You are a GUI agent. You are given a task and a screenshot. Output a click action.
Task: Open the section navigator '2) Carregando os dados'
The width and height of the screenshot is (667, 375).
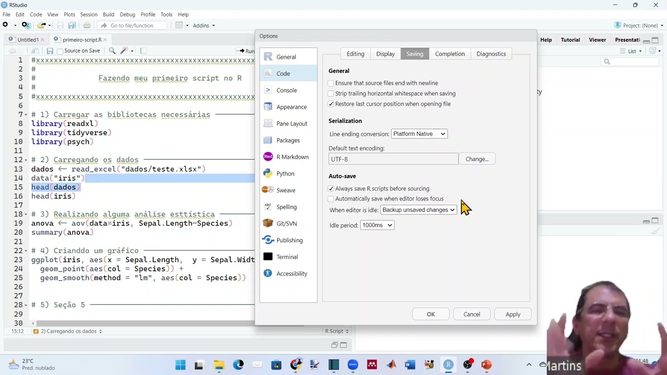(x=68, y=331)
